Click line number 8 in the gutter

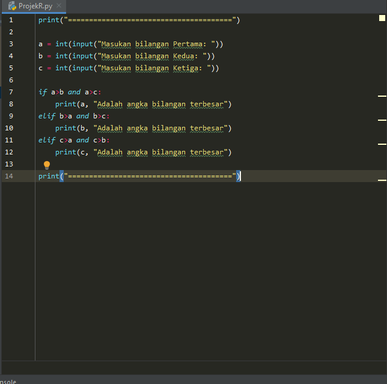tap(11, 104)
